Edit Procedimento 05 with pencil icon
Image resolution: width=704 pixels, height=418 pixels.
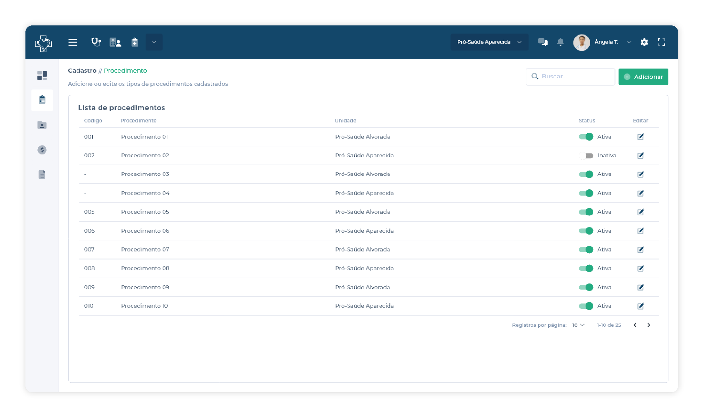(x=640, y=212)
